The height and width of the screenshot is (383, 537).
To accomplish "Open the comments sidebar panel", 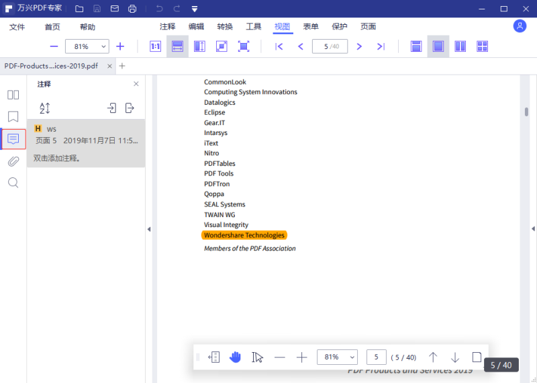I will (x=13, y=139).
